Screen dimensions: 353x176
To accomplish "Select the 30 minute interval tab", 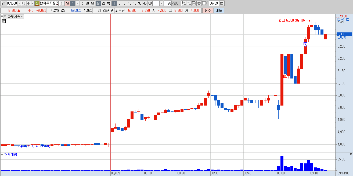I will (x=140, y=3).
